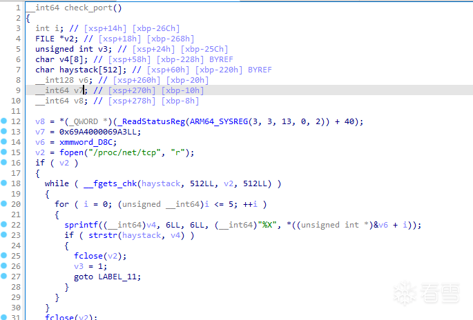Click line number 11 in the gutter
473x320 pixels.
(16, 111)
